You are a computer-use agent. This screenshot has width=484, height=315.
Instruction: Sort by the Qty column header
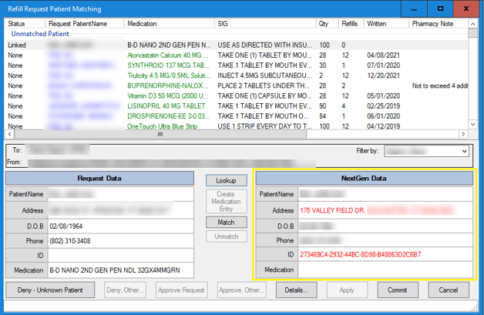327,24
